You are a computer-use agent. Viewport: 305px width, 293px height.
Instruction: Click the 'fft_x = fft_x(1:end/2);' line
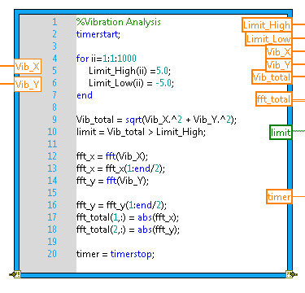pyautogui.click(x=120, y=168)
